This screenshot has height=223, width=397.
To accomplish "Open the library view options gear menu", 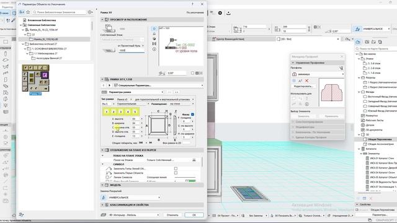I will (x=90, y=12).
